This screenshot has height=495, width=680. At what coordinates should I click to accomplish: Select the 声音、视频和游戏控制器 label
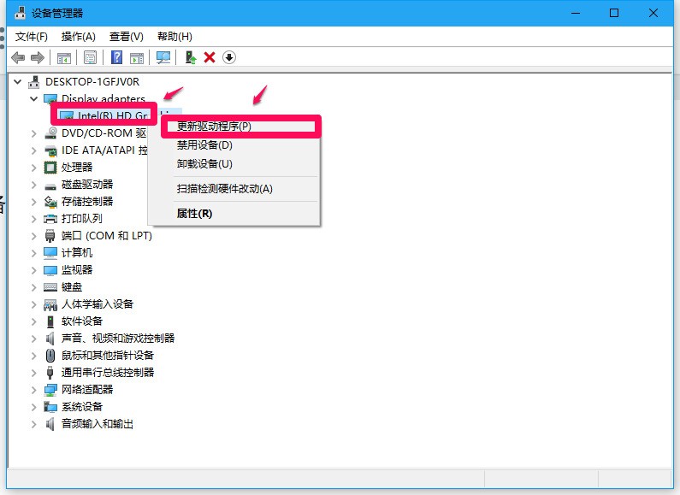click(x=118, y=339)
